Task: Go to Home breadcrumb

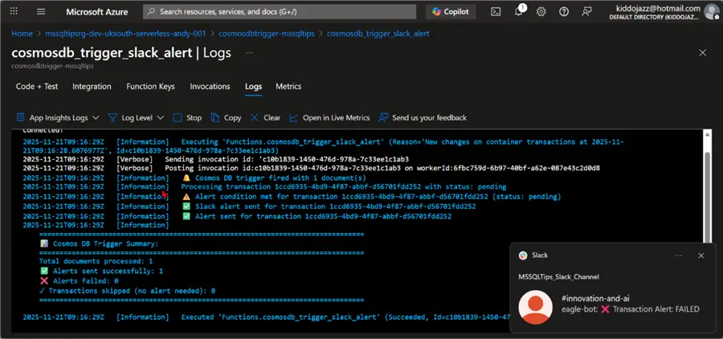Action: 22,34
